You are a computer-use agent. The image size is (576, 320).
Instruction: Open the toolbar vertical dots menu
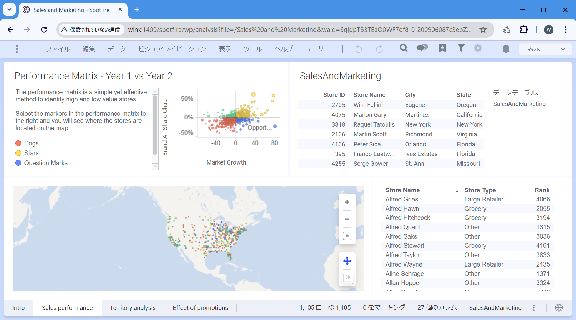[17, 49]
